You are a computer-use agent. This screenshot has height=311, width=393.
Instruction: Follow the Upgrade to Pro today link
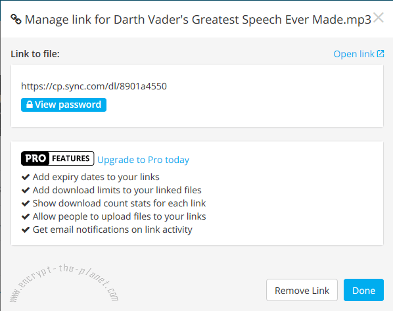tap(143, 160)
